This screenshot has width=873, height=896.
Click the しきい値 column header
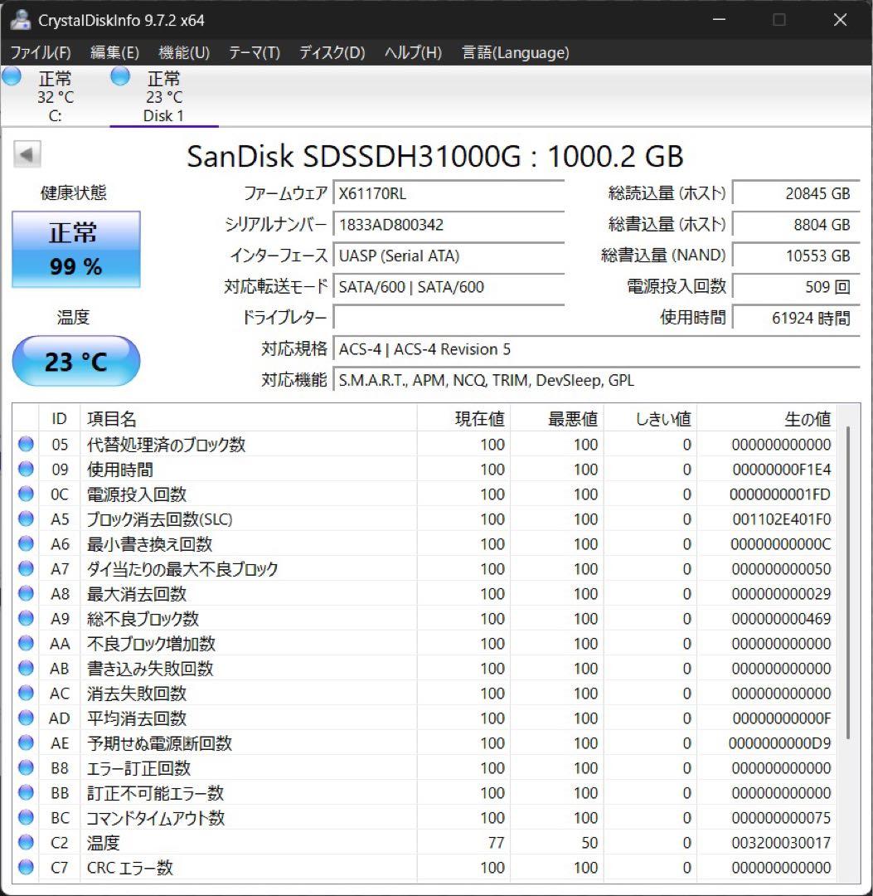tap(650, 419)
